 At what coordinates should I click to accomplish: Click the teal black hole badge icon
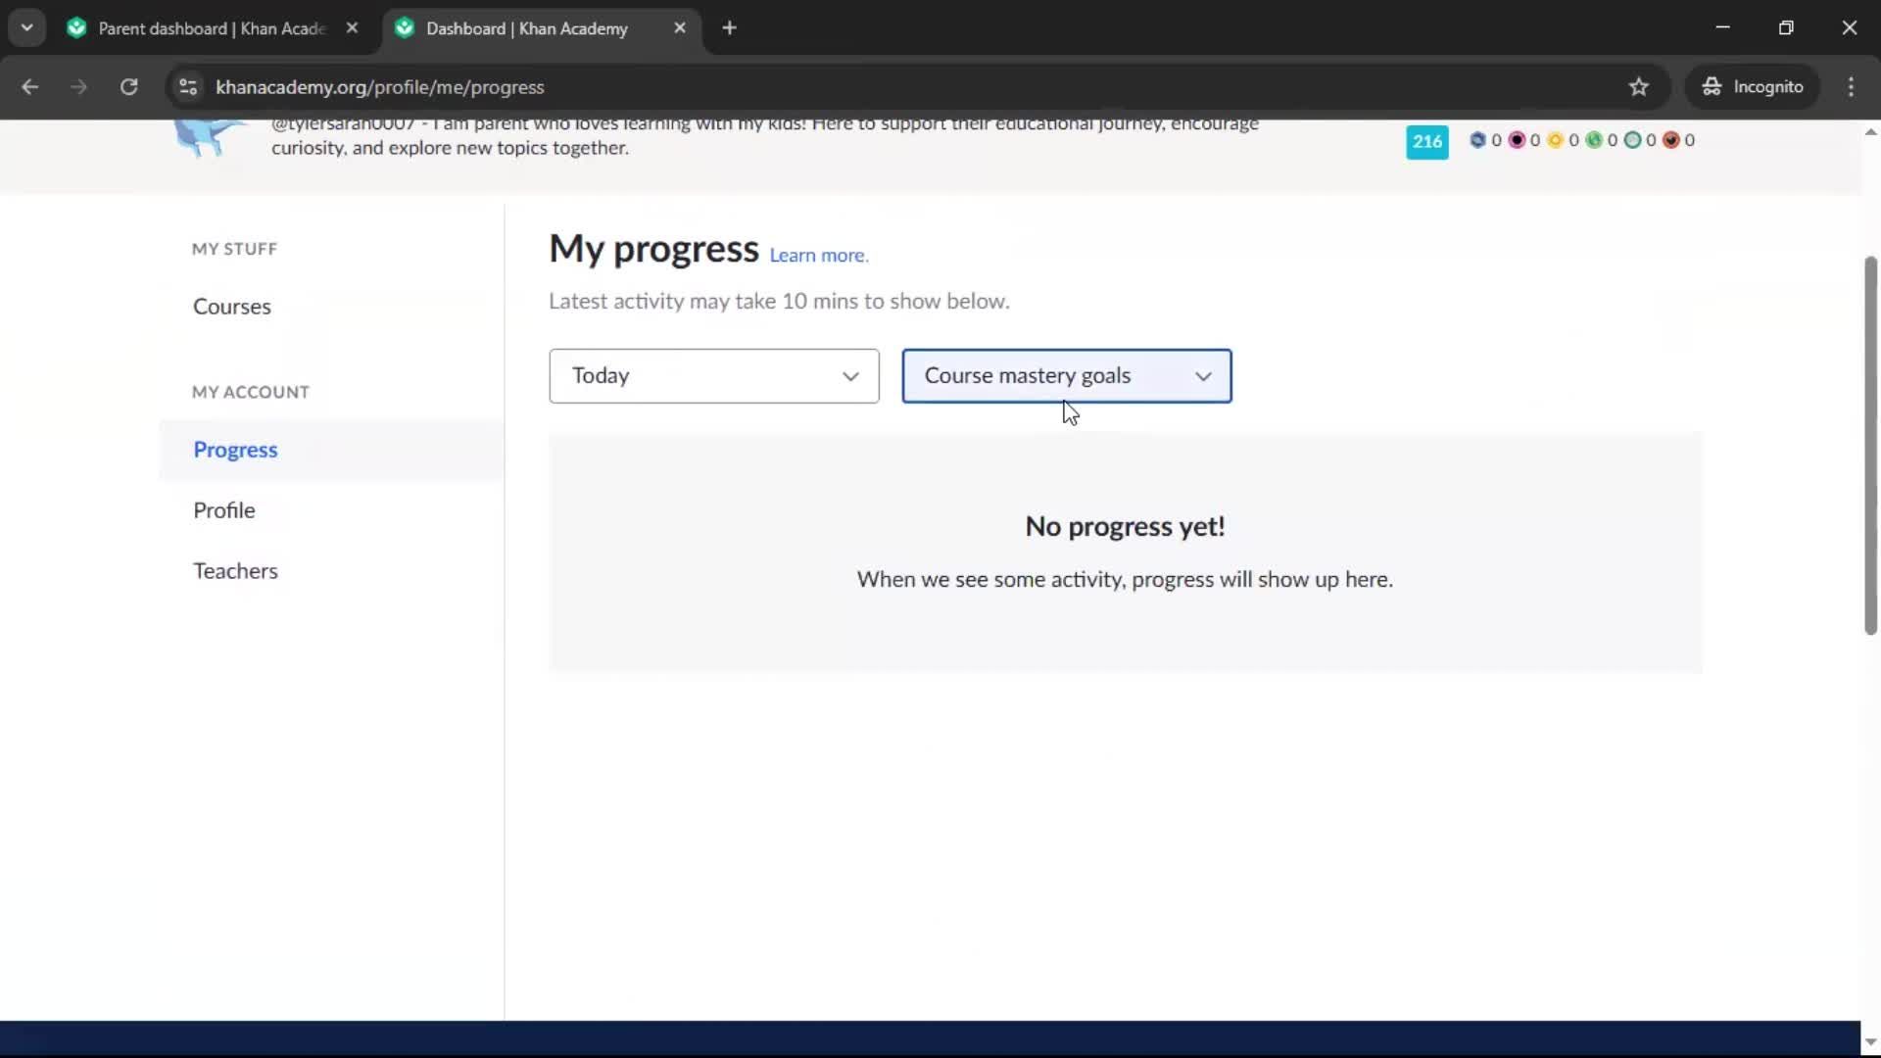[x=1632, y=140]
